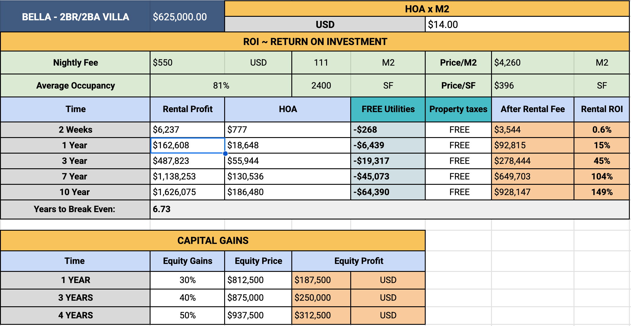Select the FREE Utilities column header
The image size is (631, 326).
tap(388, 109)
